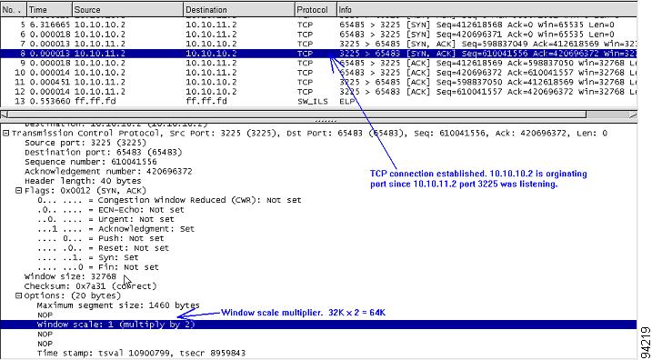Screen dimensions: 652x360
Task: Select packet 9 ACK Seq=412618569 row
Action: [318, 64]
